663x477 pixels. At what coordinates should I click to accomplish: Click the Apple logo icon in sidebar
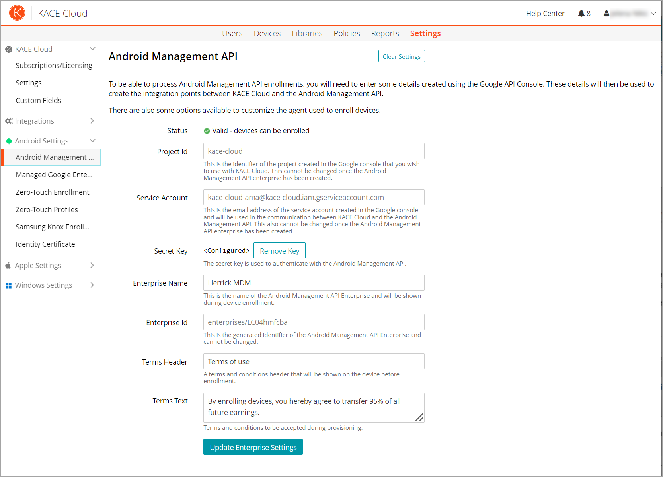(x=8, y=266)
